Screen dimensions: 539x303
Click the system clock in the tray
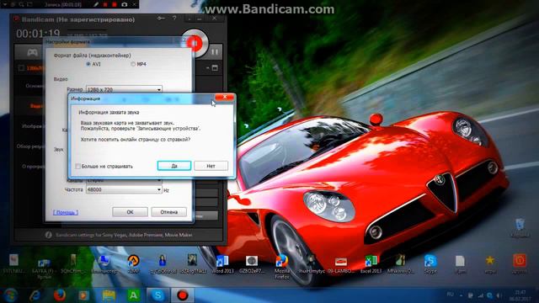[x=520, y=295]
